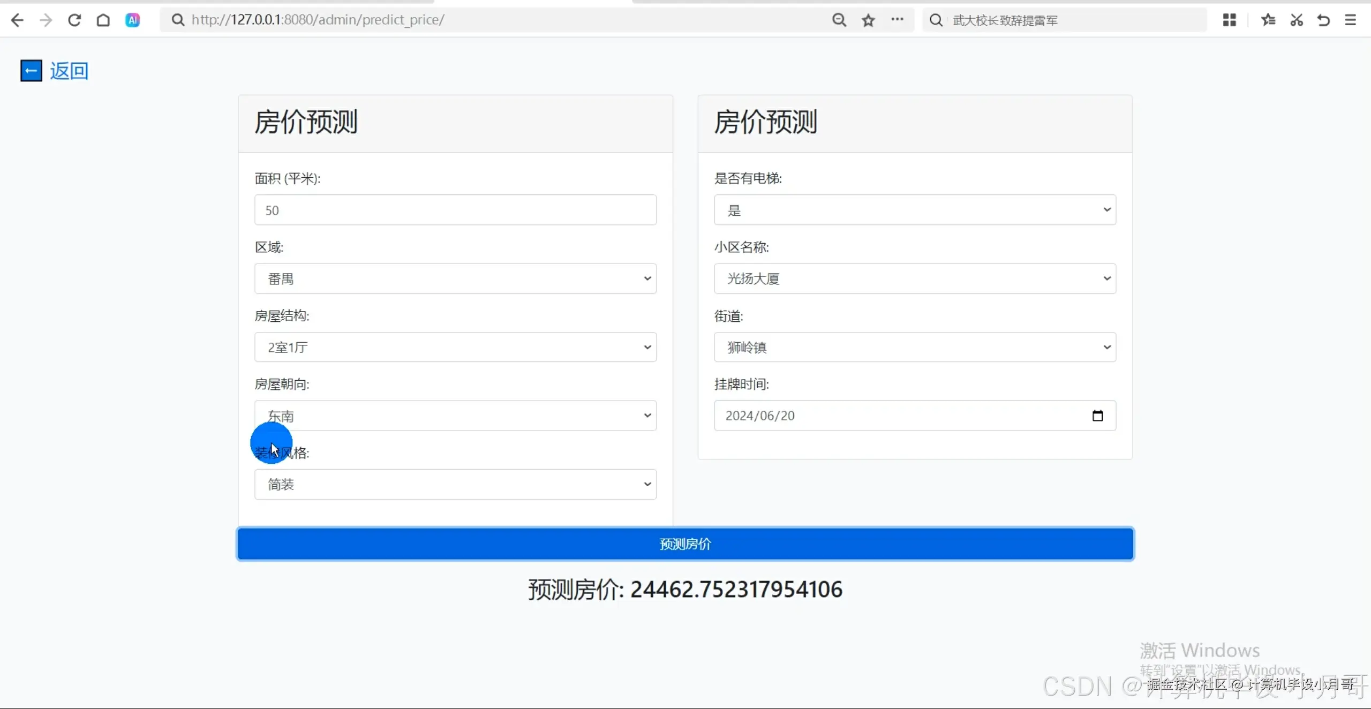Image resolution: width=1371 pixels, height=709 pixels.
Task: Click the browser back arrow
Action: 18,20
